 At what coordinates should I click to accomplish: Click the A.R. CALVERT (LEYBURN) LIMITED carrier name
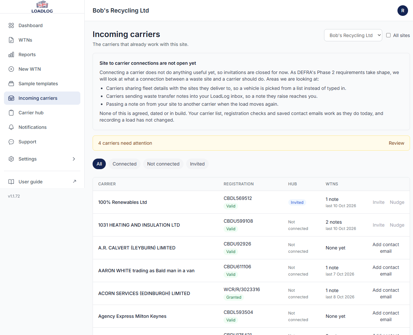(137, 248)
